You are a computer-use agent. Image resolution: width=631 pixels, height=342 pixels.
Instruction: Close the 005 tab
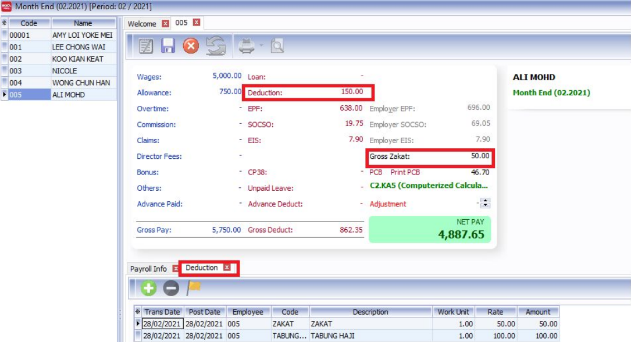point(197,23)
